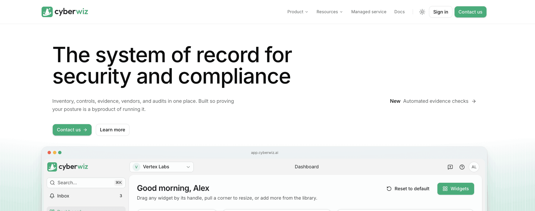Screen dimensions: 535x211
Task: Open the feedback message icon in dashboard
Action: tap(450, 167)
